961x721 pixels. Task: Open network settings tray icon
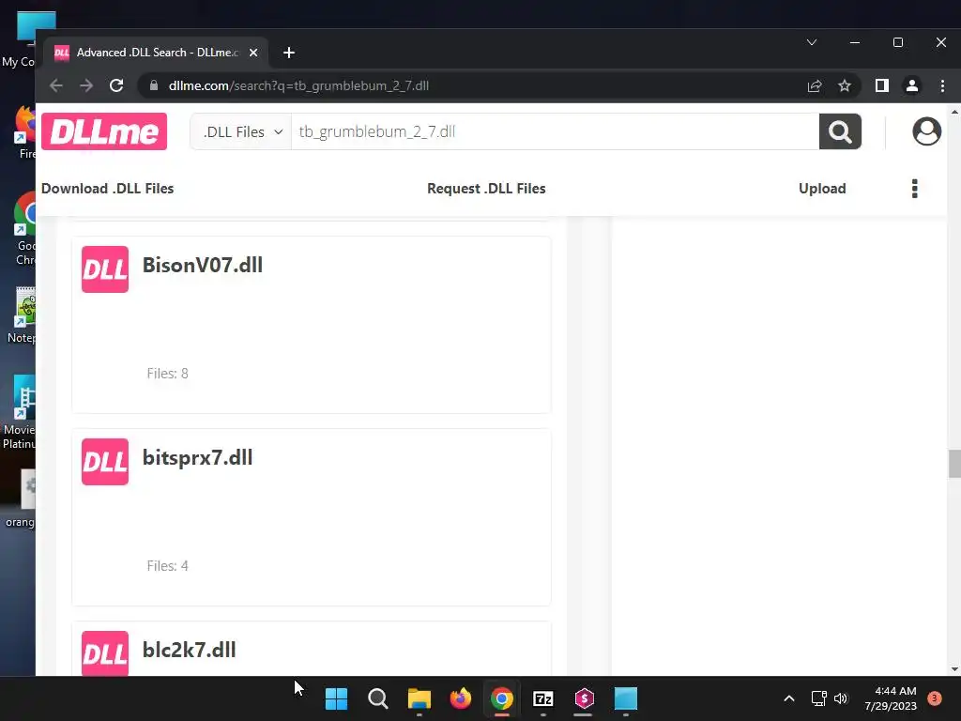pyautogui.click(x=818, y=698)
